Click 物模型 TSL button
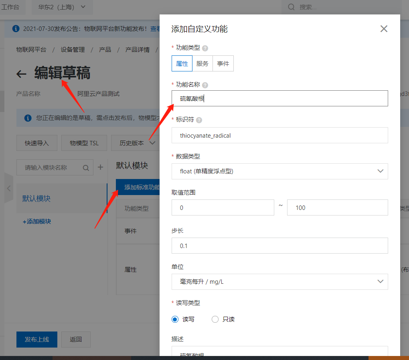Screen dimensions: 409x360 click(x=84, y=143)
